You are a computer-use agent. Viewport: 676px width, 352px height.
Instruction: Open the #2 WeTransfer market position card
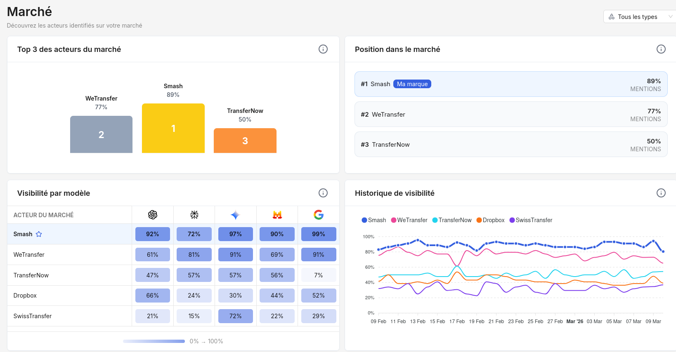tap(511, 114)
